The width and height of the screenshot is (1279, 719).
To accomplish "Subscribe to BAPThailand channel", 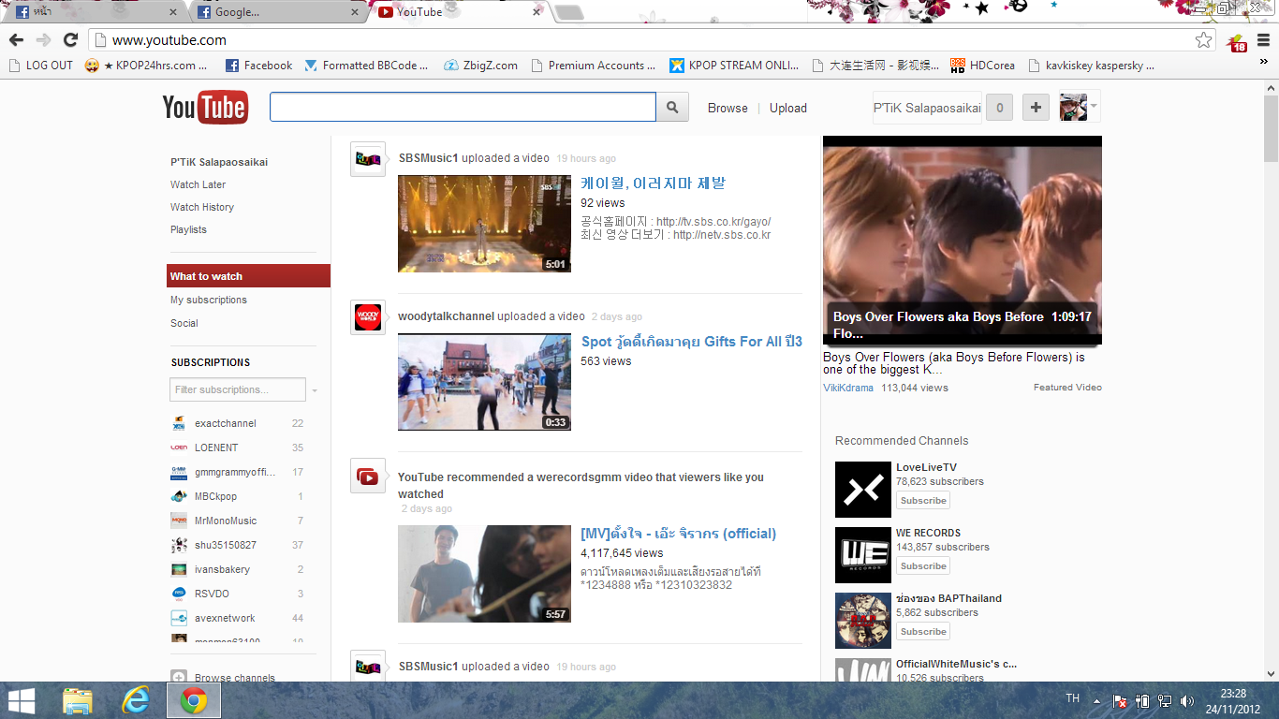I will 923,632.
